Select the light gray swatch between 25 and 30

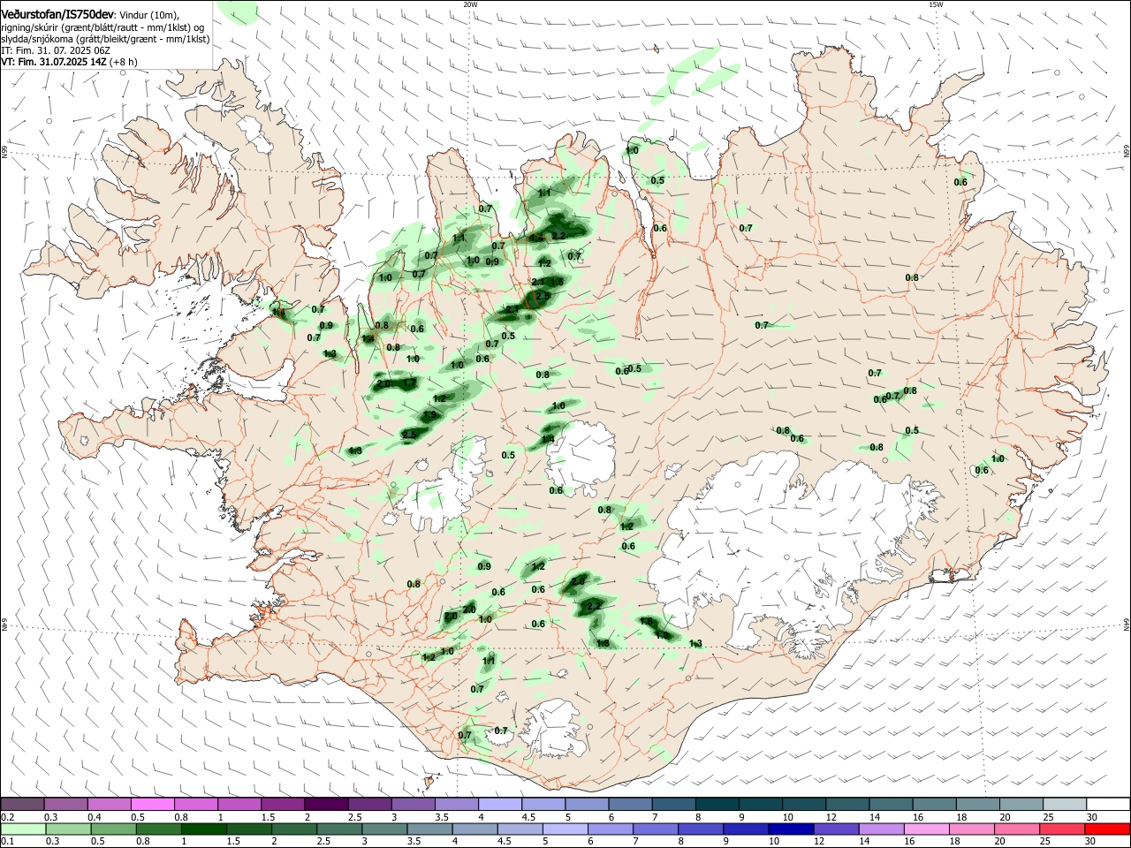[1065, 804]
